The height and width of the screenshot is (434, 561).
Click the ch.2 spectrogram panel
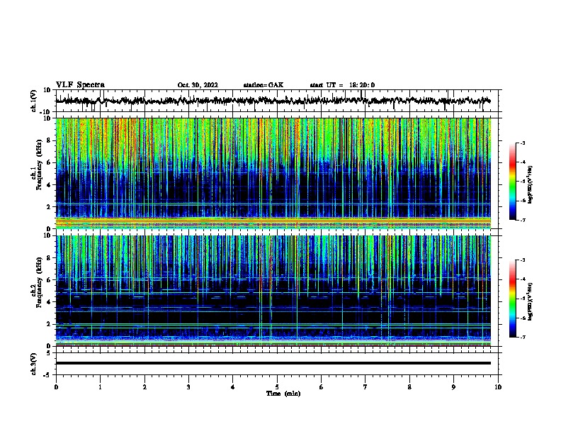(273, 291)
